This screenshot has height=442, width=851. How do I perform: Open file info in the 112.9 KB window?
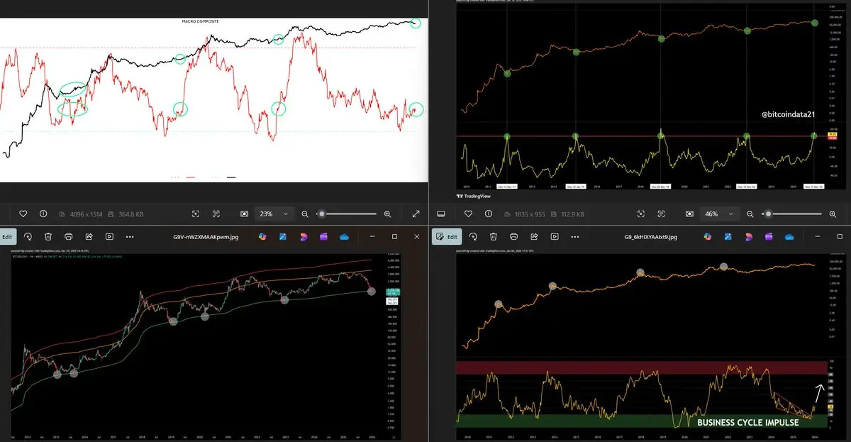tap(487, 214)
